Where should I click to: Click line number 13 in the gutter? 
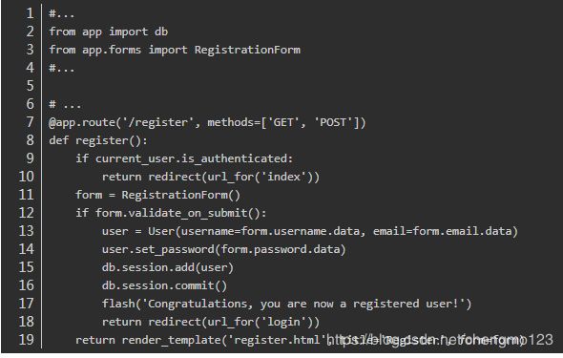[x=26, y=231]
